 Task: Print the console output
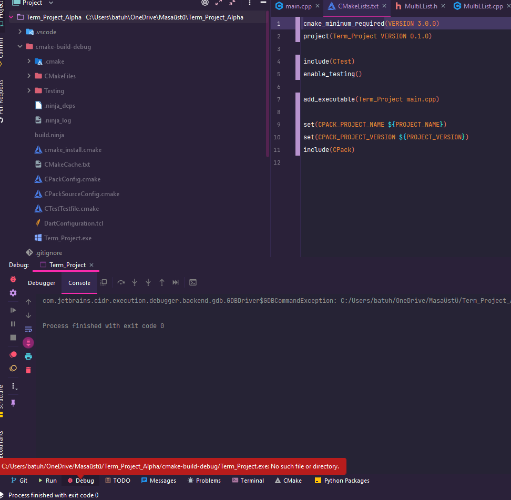28,356
